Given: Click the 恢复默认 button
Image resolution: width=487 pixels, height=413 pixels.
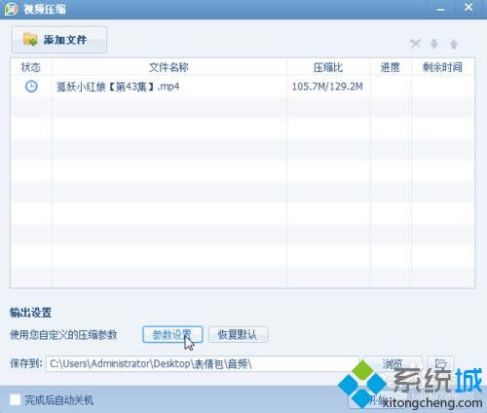Looking at the screenshot, I should tap(238, 334).
